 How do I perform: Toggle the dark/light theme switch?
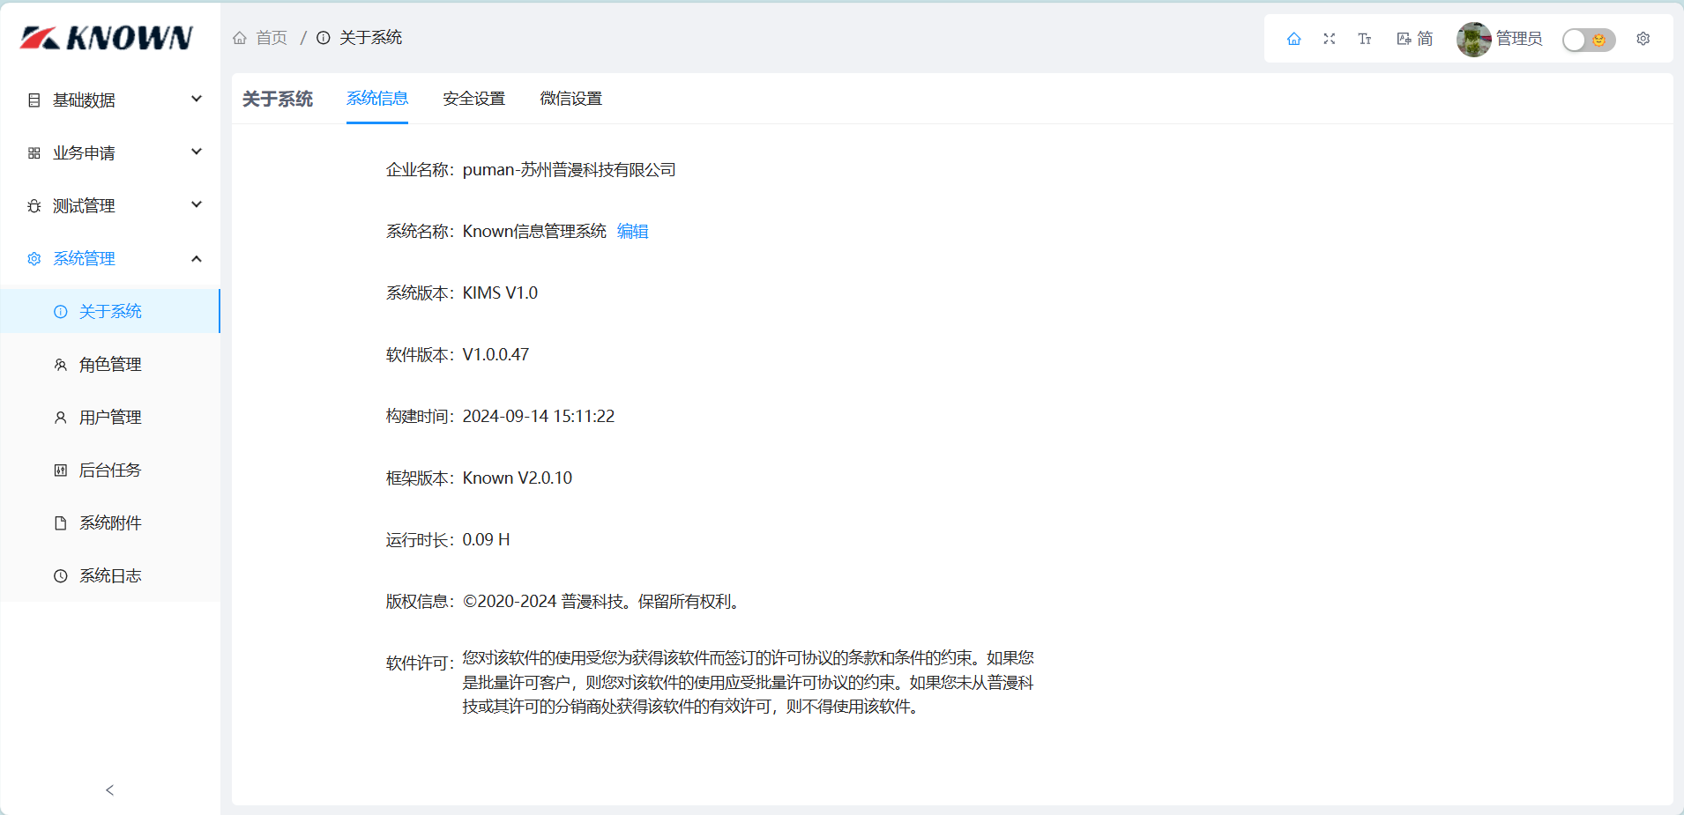[1588, 40]
